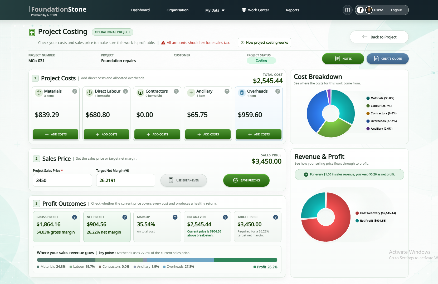Screen dimensions: 438x284
Task: Click total cost $2,545.44 value
Action: (x=268, y=81)
